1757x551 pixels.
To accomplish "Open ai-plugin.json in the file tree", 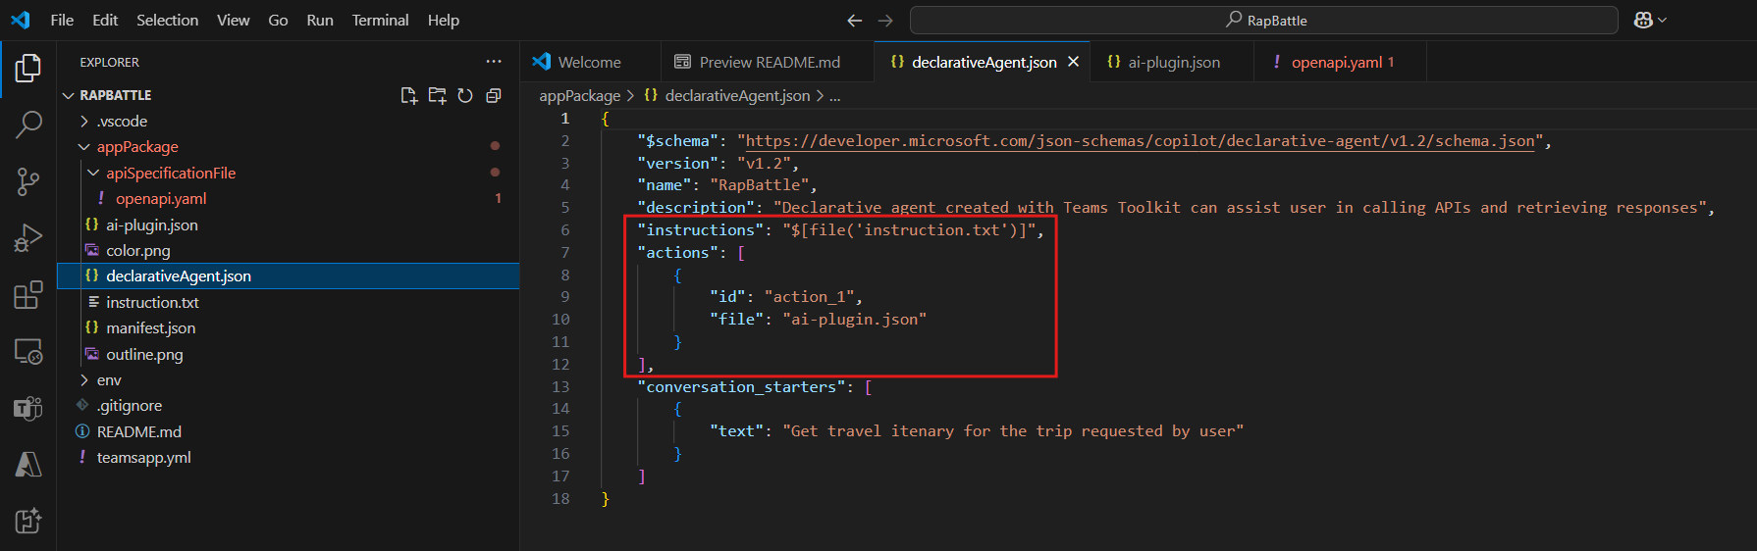I will tap(152, 225).
